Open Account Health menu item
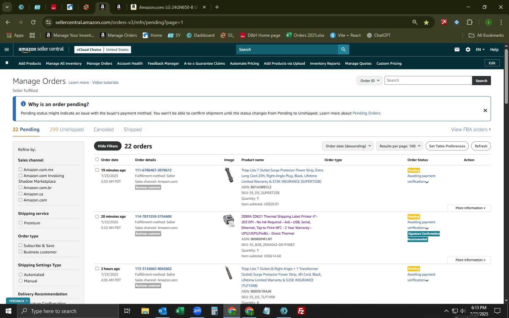The width and height of the screenshot is (509, 318). pyautogui.click(x=130, y=64)
